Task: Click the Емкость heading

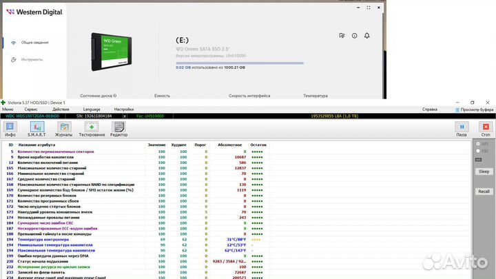Action: click(163, 96)
